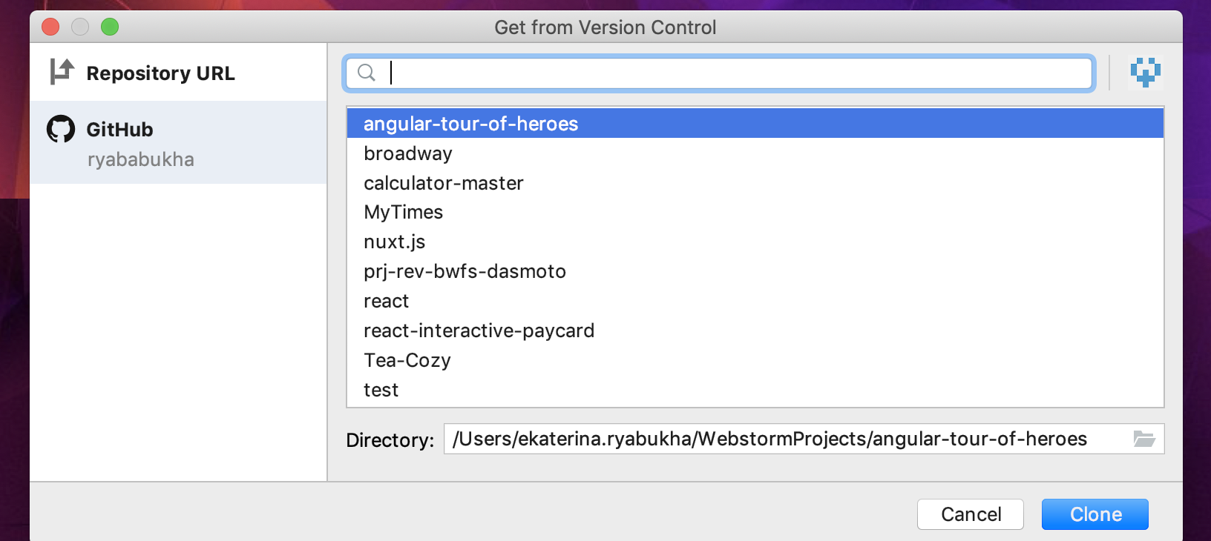Screen dimensions: 1211x541
Task: Switch to the Repository URL tab
Action: coord(160,73)
